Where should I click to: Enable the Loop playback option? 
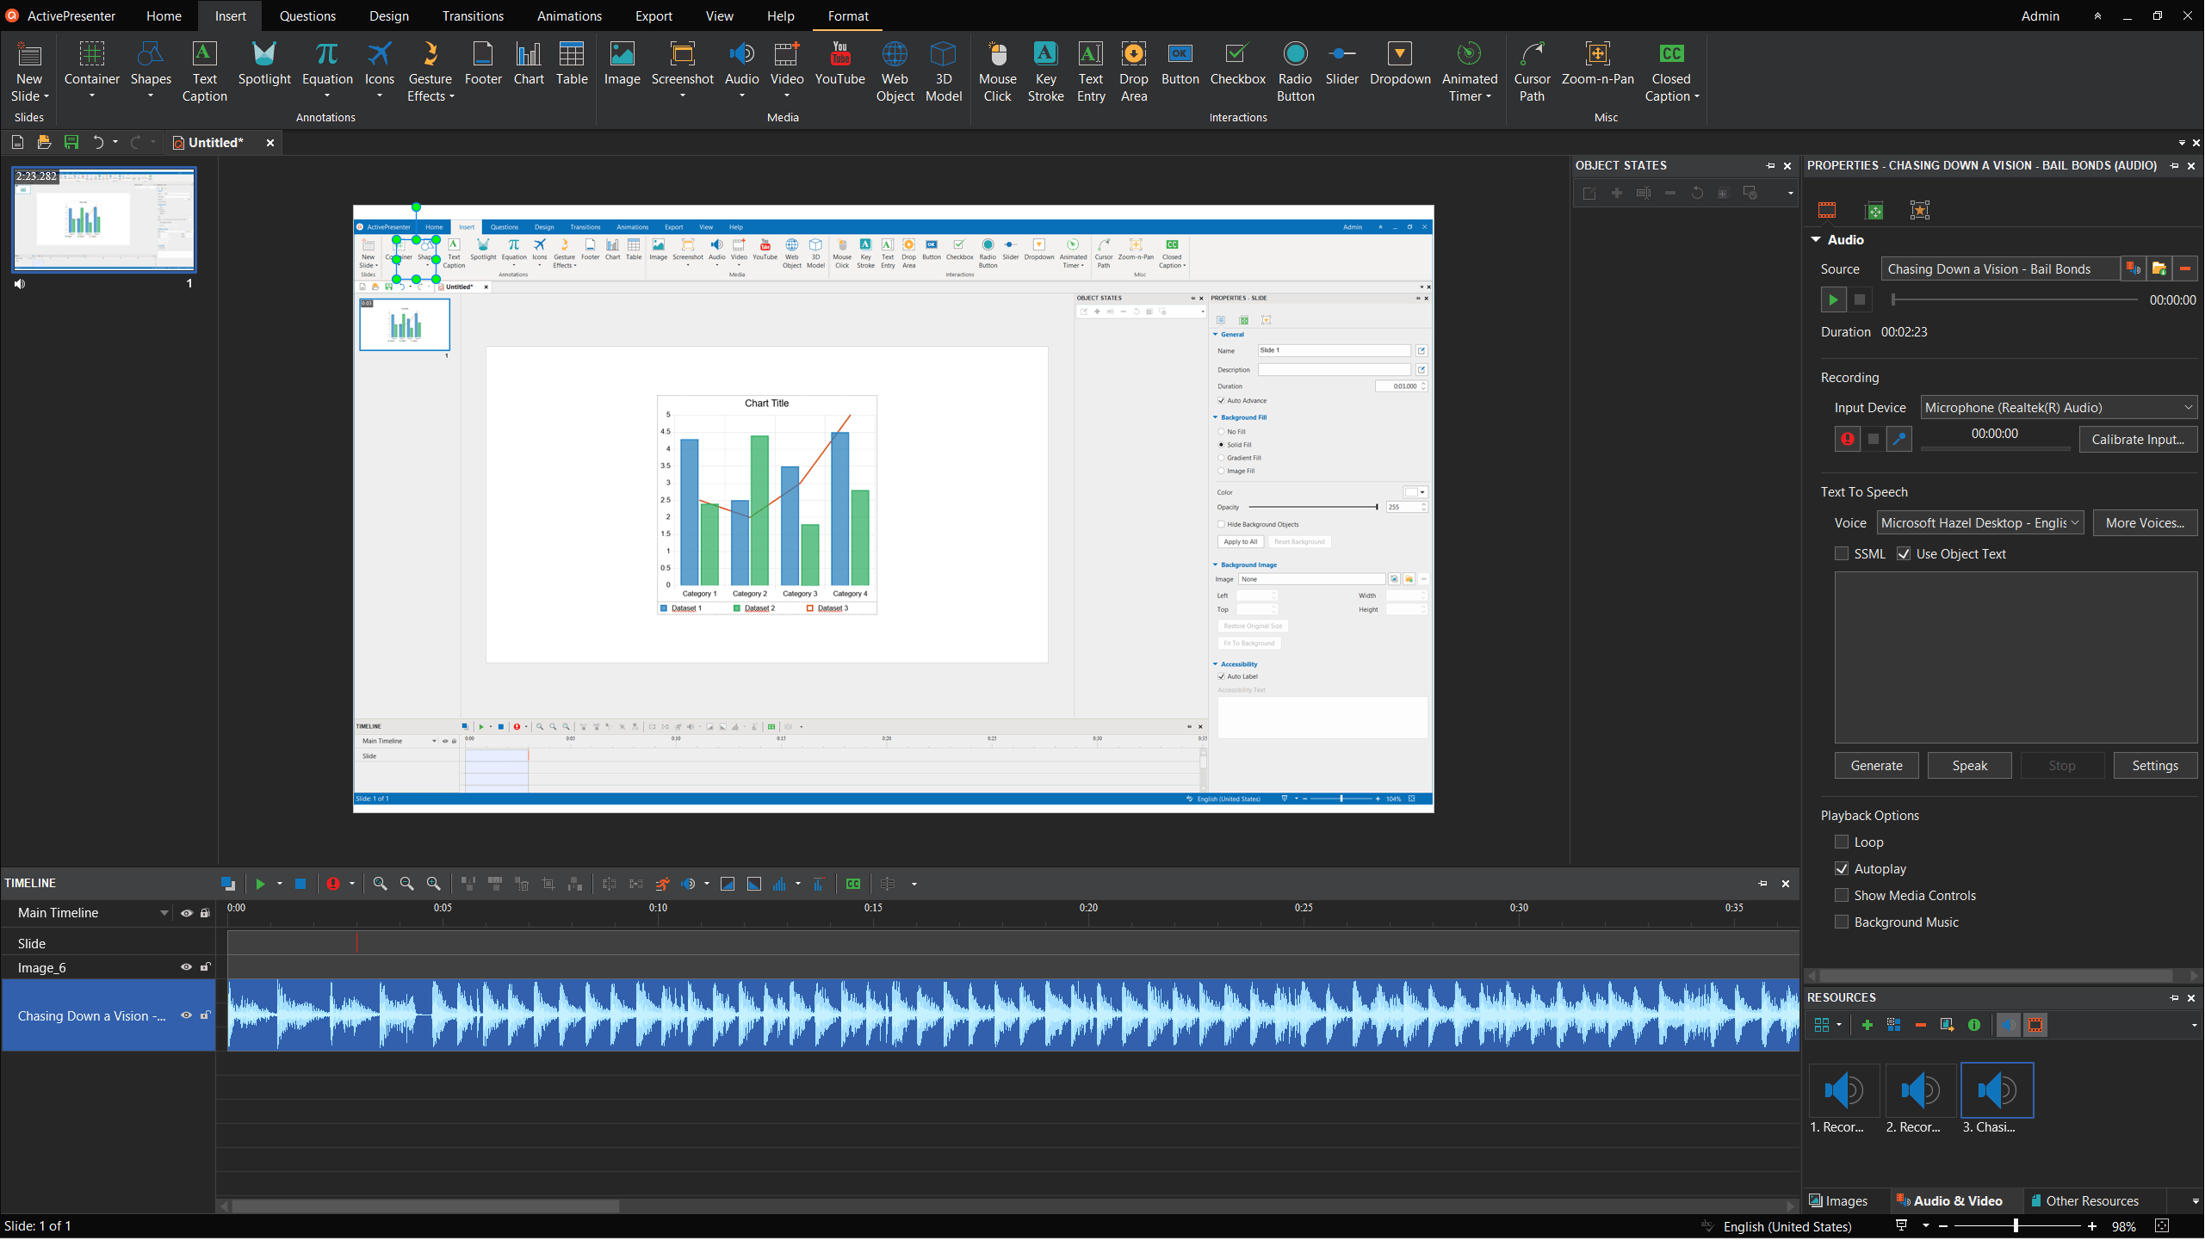[1842, 842]
